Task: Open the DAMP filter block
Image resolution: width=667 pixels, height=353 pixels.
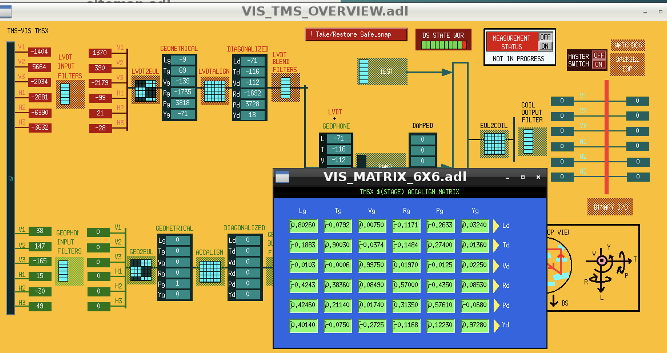Action: point(381,161)
